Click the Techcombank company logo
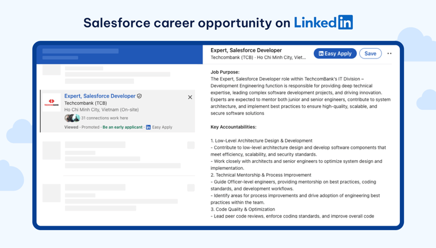Screen dimensions: 436x248 pyautogui.click(x=52, y=102)
